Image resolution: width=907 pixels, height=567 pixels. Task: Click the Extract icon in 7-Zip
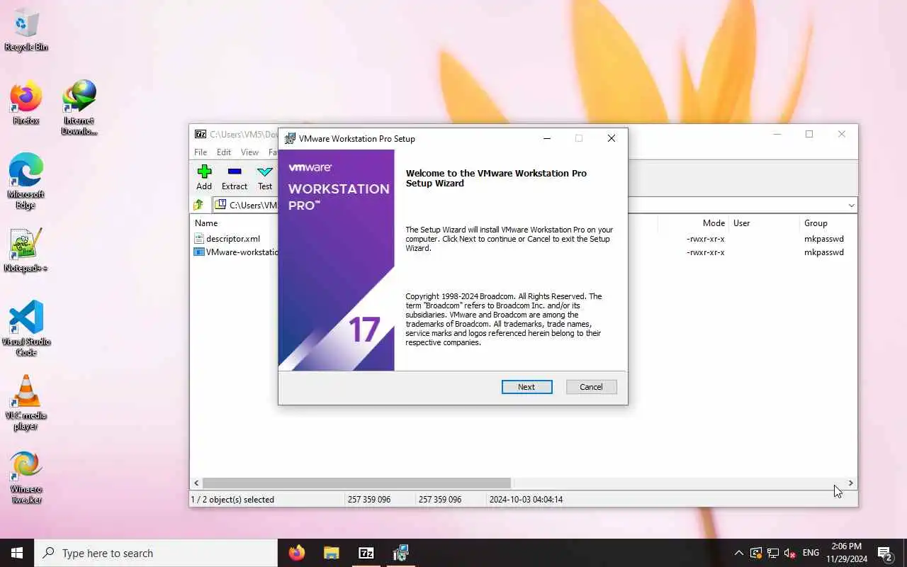click(235, 178)
